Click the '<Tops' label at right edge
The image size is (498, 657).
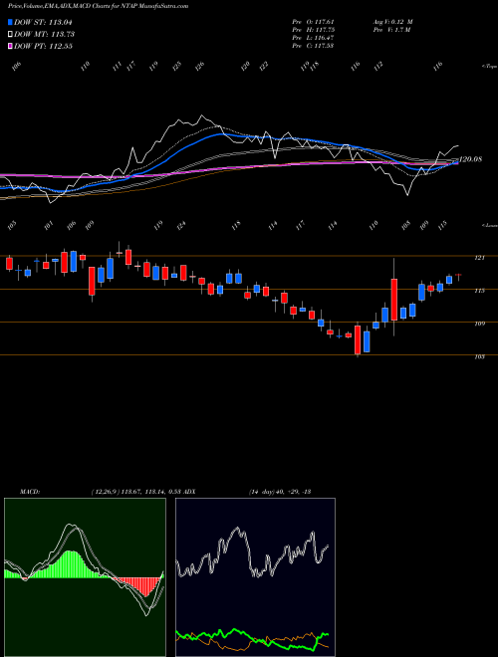point(489,67)
